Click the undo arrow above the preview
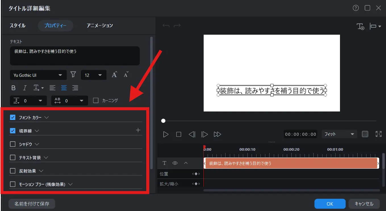Image resolution: width=386 pixels, height=211 pixels. (x=166, y=26)
